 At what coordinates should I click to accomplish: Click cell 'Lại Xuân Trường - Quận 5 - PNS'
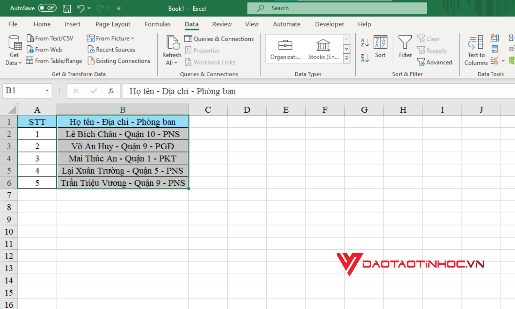(x=123, y=171)
